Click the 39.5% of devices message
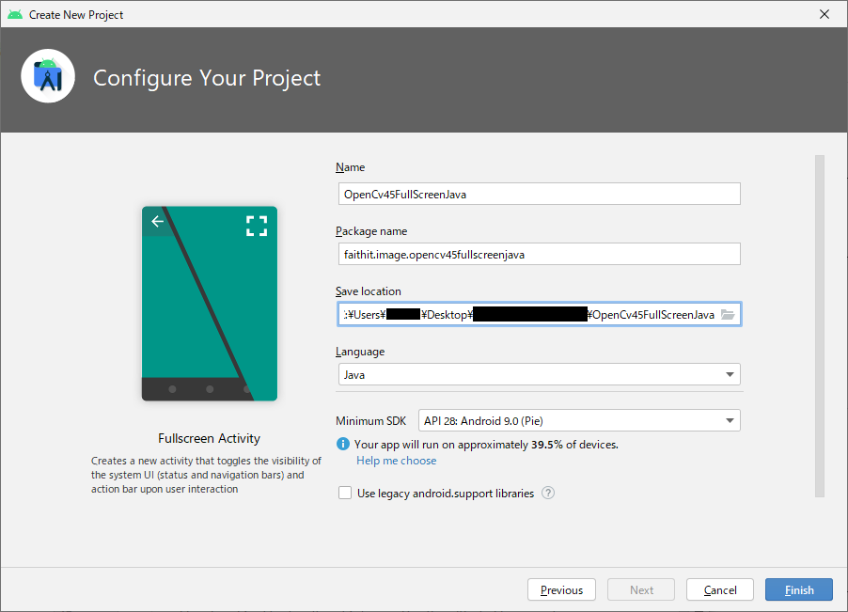Screen dimensions: 848x612 click(486, 445)
